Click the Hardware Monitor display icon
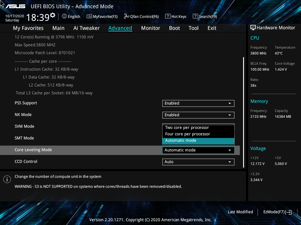 253,28
